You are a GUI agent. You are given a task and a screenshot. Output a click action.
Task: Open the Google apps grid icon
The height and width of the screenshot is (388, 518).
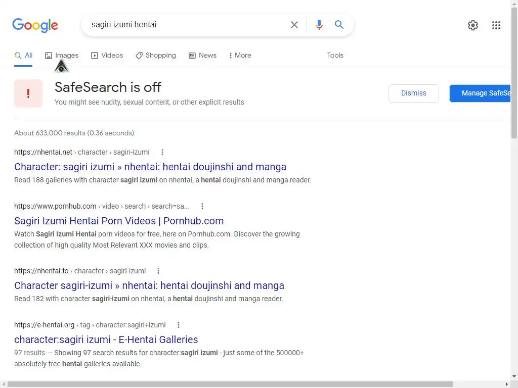(496, 25)
